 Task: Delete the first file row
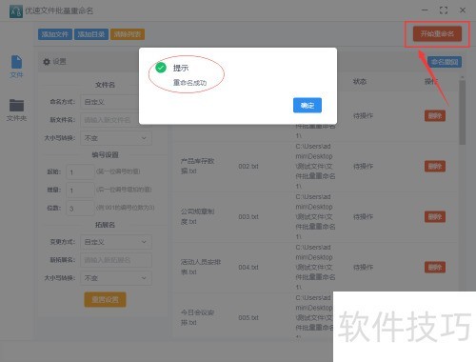click(x=435, y=116)
